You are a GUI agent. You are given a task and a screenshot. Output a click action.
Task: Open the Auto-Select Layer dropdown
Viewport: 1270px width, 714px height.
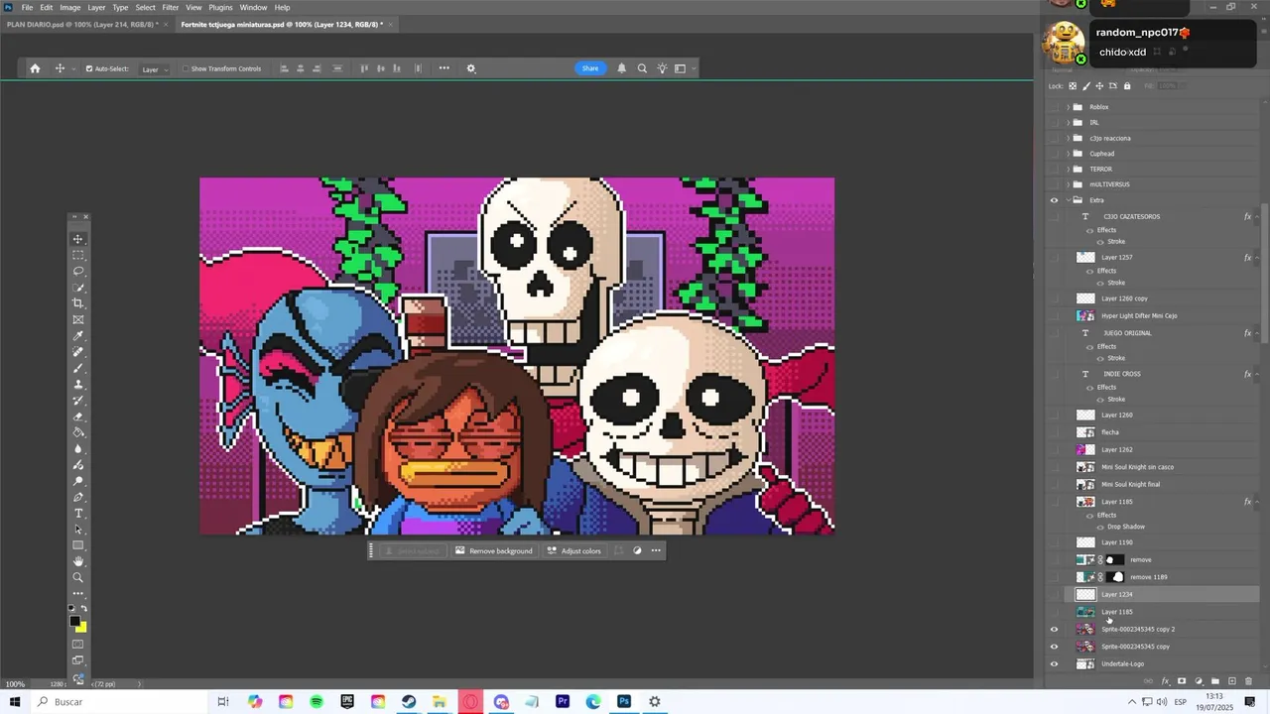(x=154, y=69)
